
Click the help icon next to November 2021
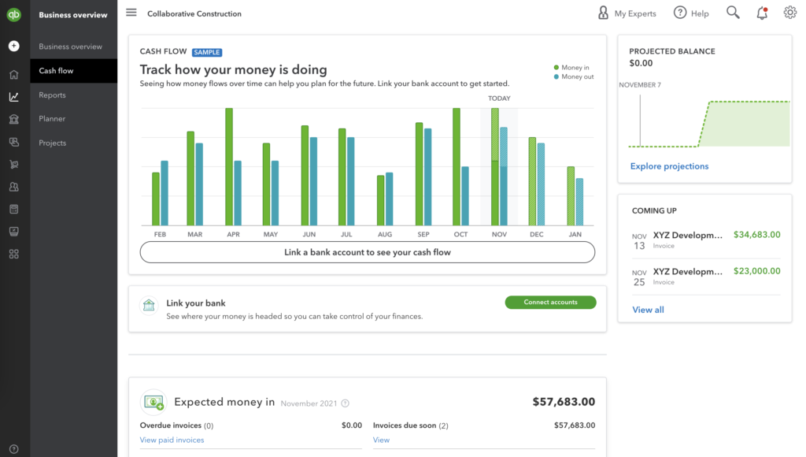[345, 403]
